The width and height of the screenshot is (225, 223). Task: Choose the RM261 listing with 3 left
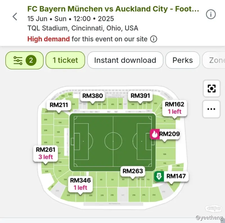coord(46,153)
